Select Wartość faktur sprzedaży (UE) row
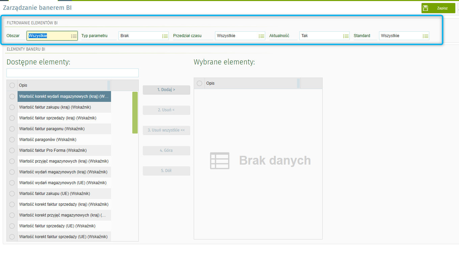The height and width of the screenshot is (255, 459). pyautogui.click(x=57, y=226)
